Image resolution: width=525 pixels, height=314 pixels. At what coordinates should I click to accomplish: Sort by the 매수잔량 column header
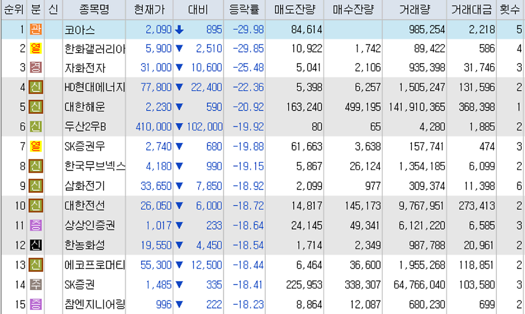pos(353,10)
